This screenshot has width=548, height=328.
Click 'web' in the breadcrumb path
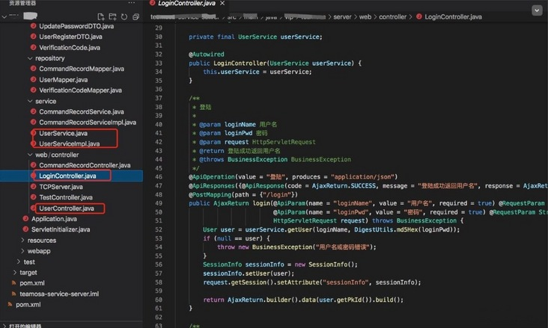pyautogui.click(x=365, y=16)
